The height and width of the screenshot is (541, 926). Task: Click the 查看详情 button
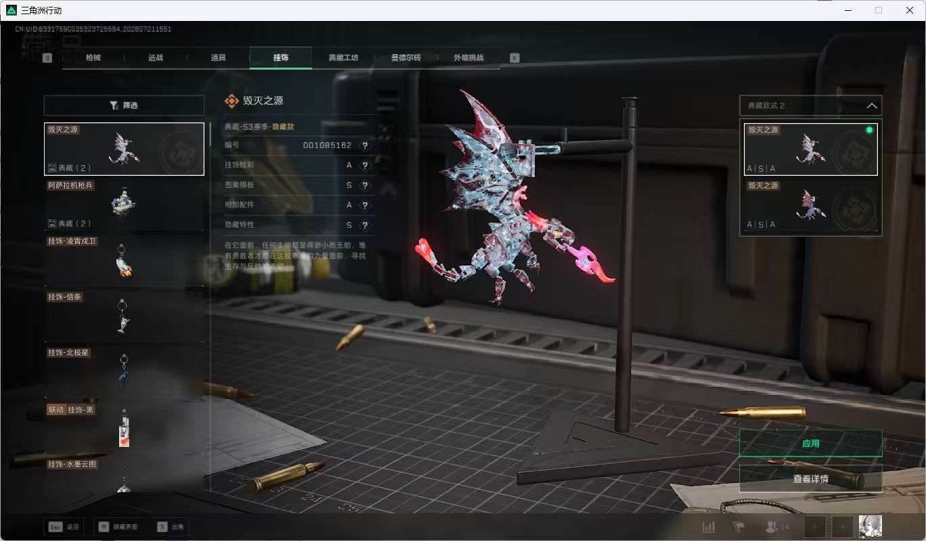click(x=810, y=479)
